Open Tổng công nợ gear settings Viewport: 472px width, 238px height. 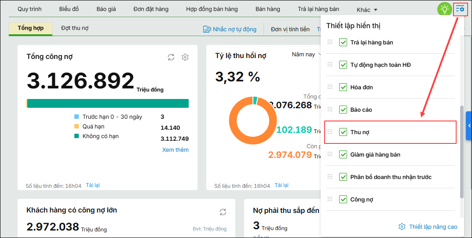(x=185, y=57)
